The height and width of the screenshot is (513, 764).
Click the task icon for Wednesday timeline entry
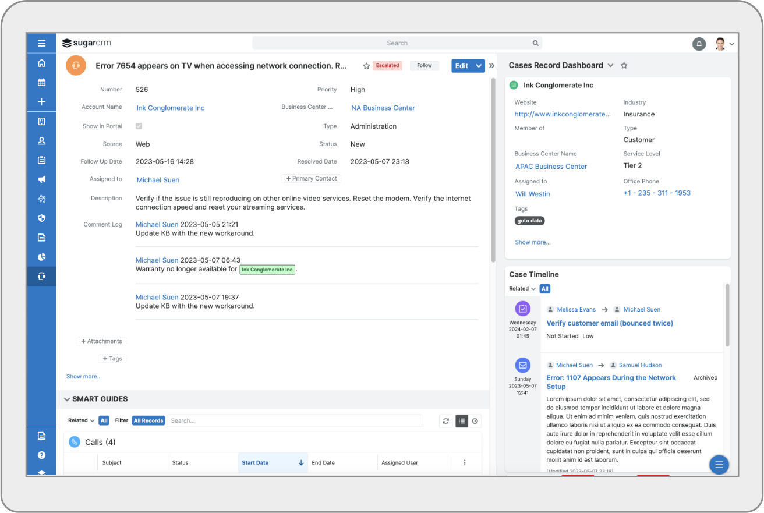coord(523,309)
